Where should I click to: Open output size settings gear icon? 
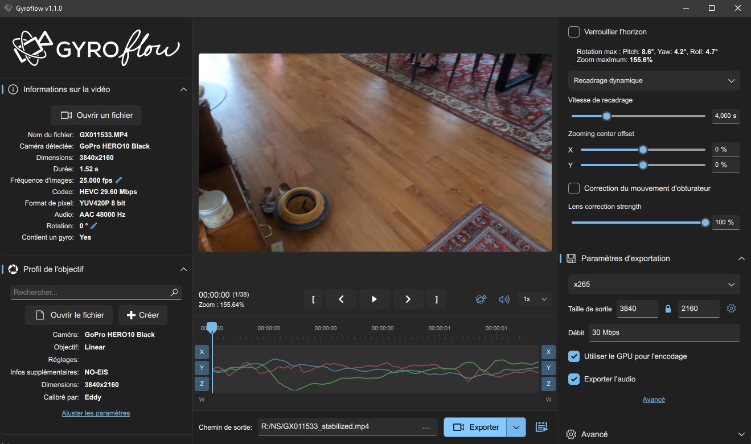tap(732, 309)
